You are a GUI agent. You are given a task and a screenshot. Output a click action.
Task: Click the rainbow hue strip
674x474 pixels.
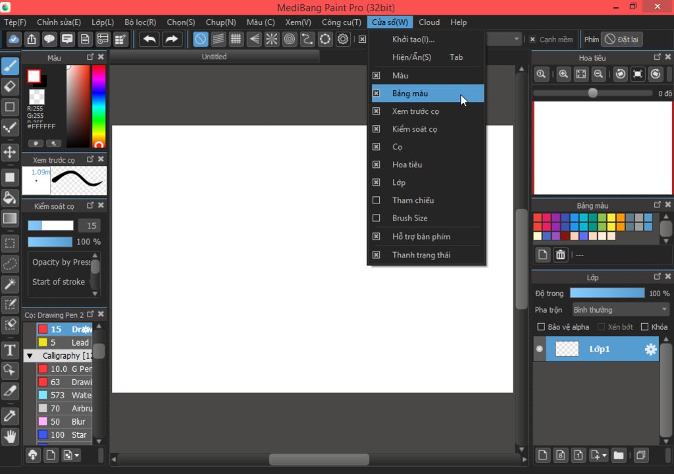[99, 106]
